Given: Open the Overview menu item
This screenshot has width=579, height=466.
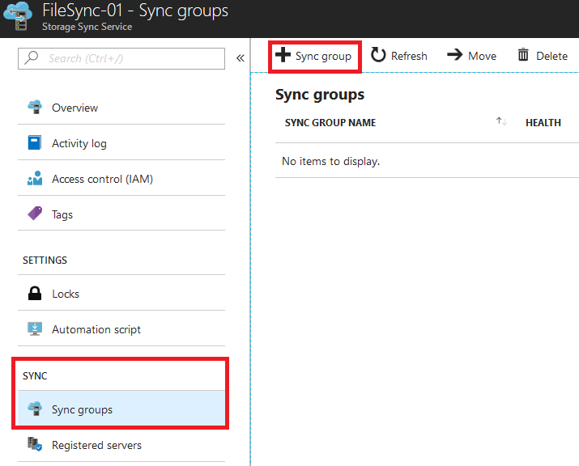Looking at the screenshot, I should tap(121, 108).
